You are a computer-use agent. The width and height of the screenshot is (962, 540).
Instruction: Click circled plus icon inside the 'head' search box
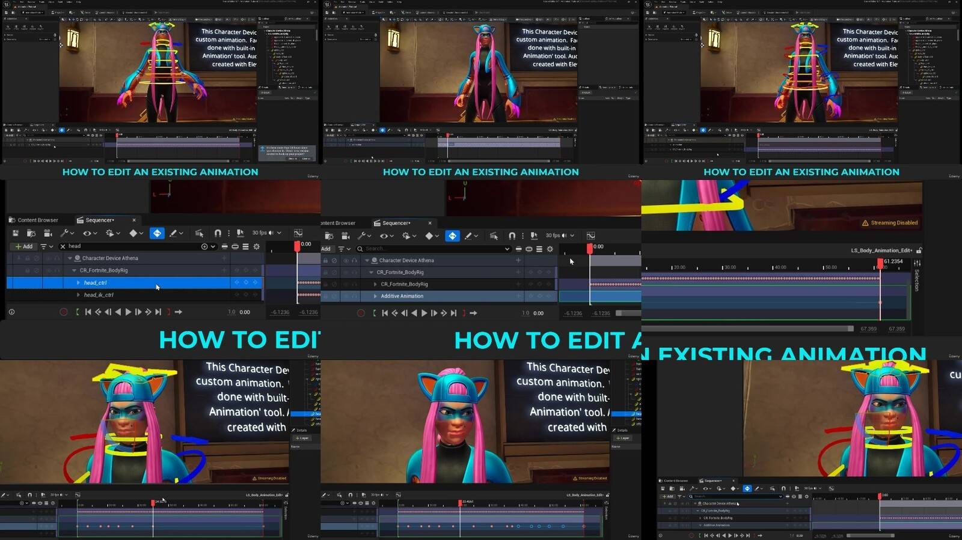point(204,246)
